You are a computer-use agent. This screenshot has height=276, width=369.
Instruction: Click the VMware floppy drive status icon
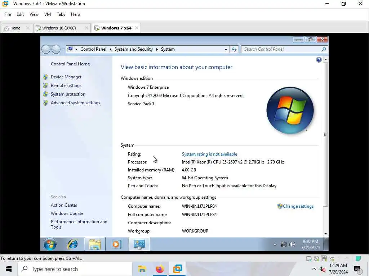(324, 259)
